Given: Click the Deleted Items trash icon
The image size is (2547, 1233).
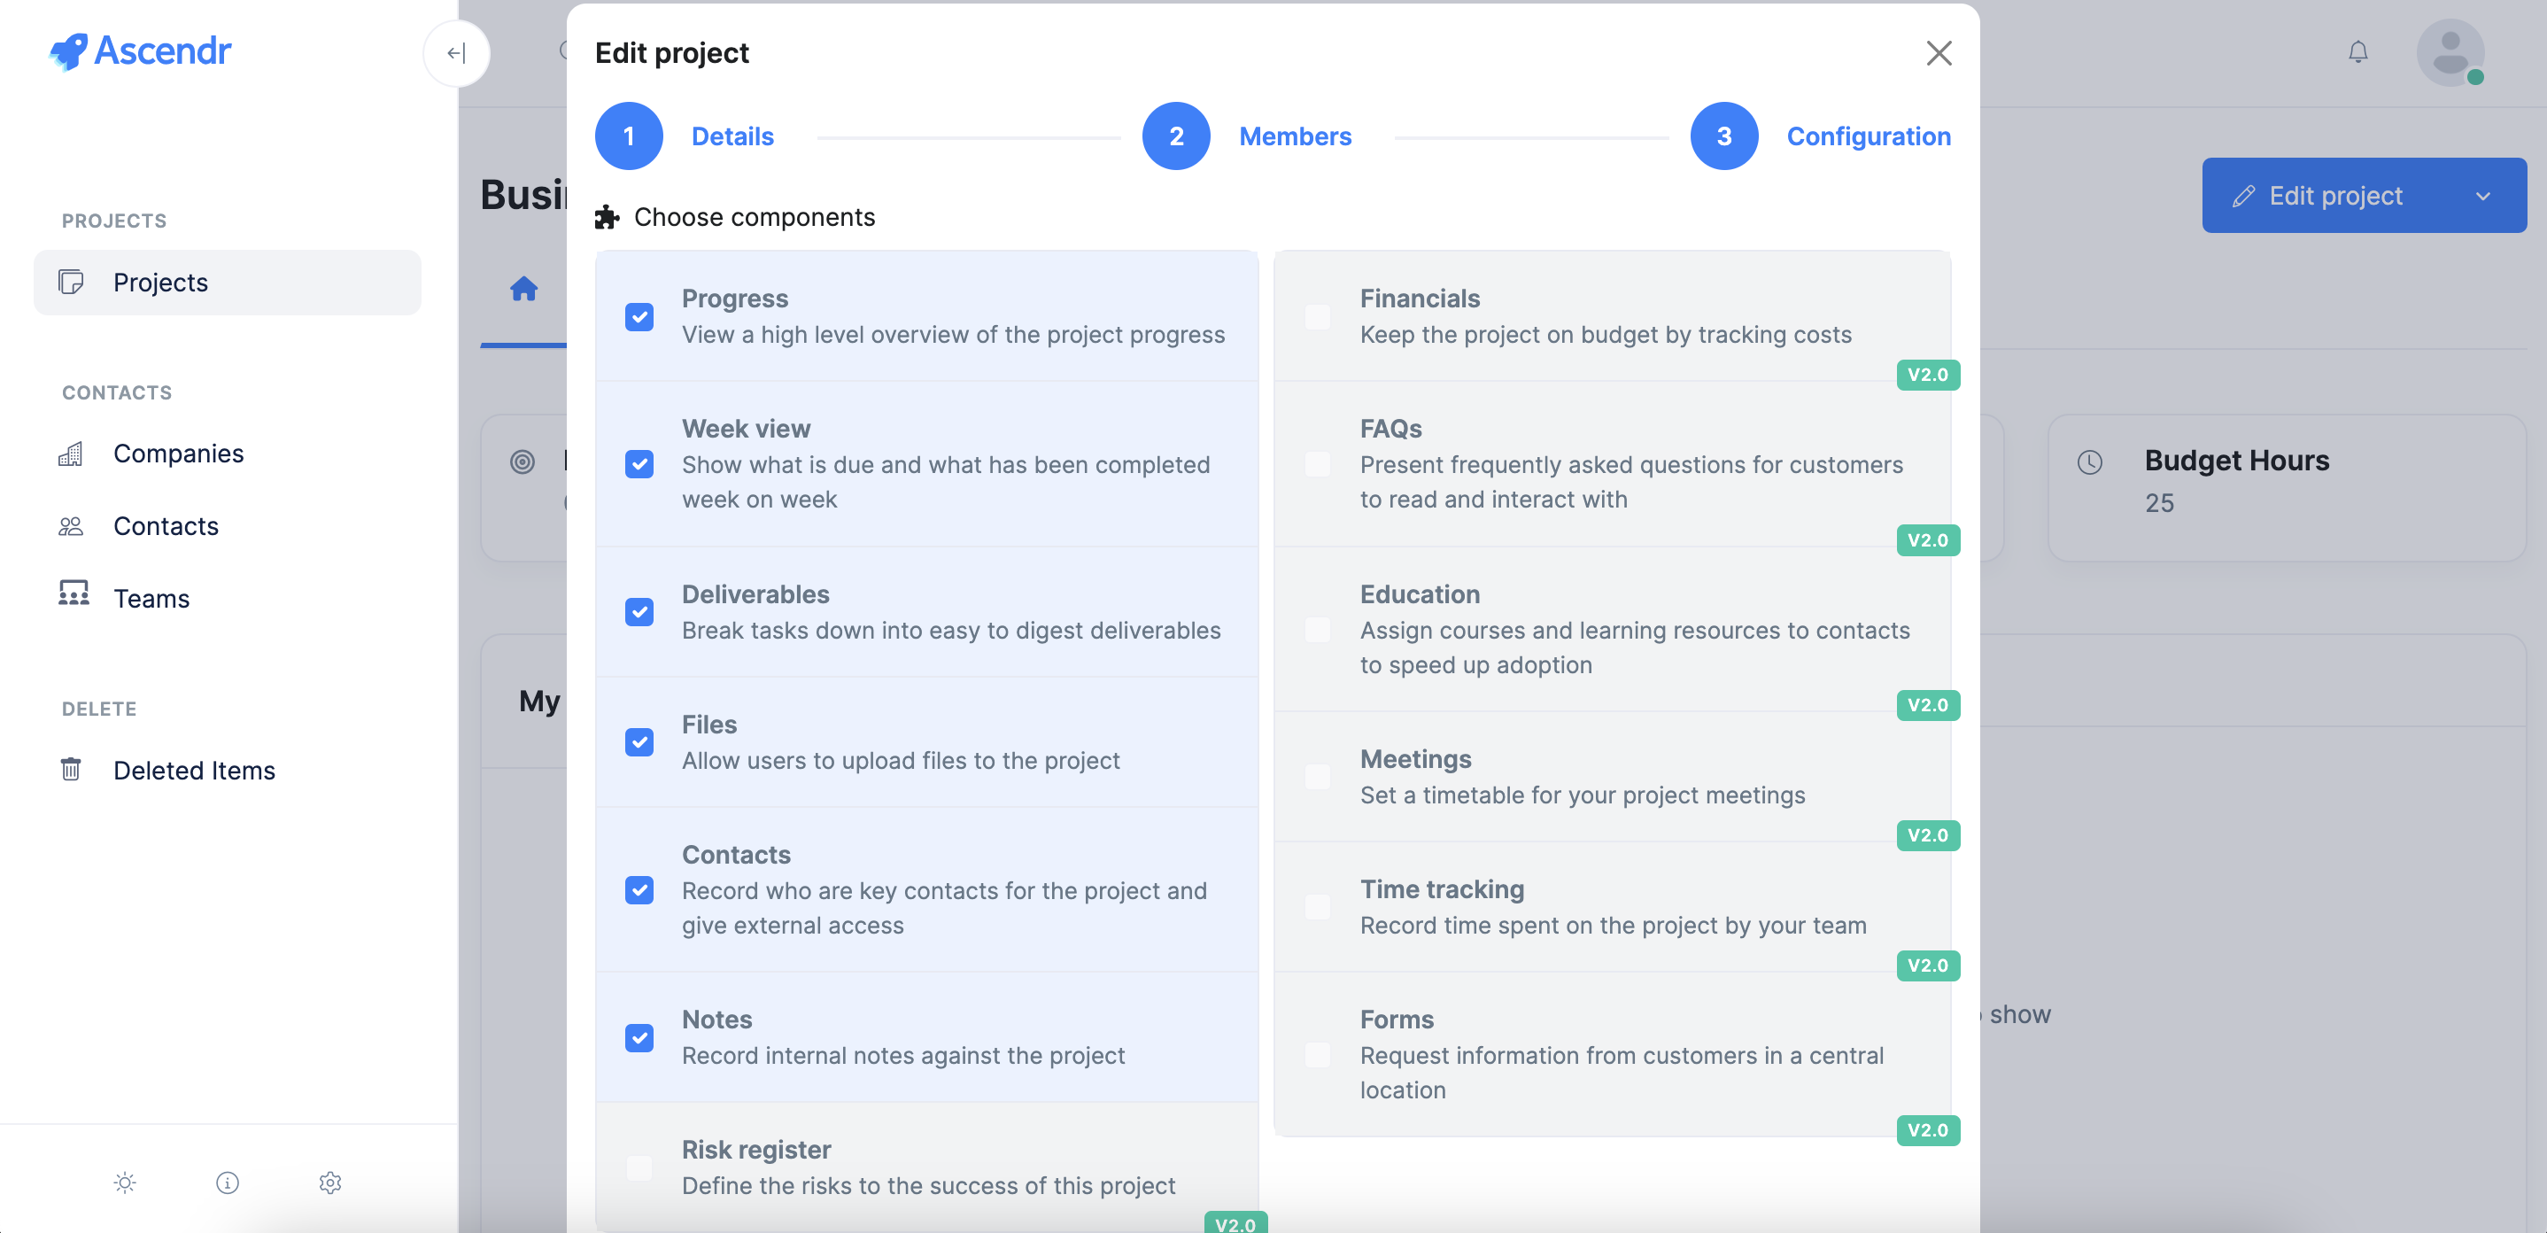Looking at the screenshot, I should coord(71,769).
